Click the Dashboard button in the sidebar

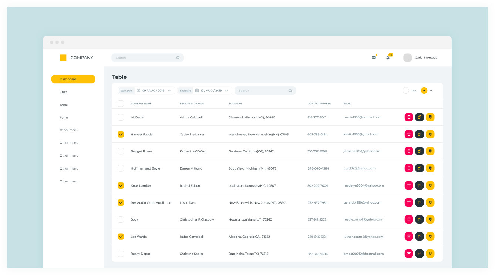[73, 79]
